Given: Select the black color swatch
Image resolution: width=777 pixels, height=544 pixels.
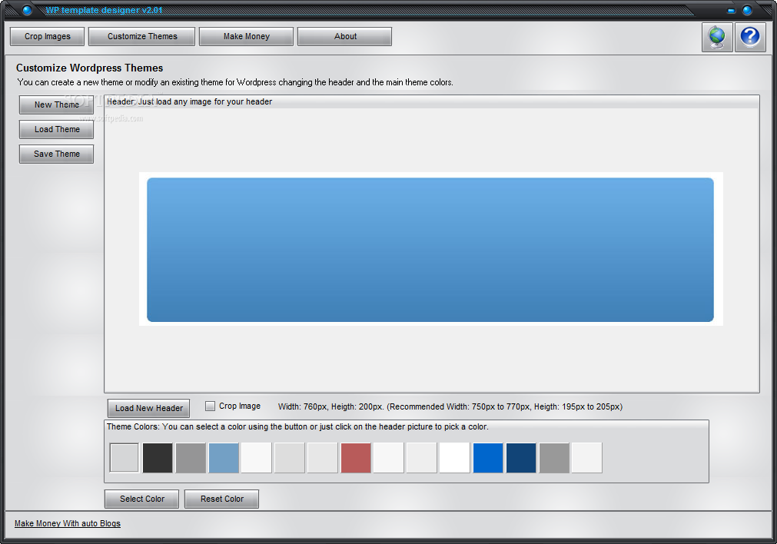Looking at the screenshot, I should point(158,458).
